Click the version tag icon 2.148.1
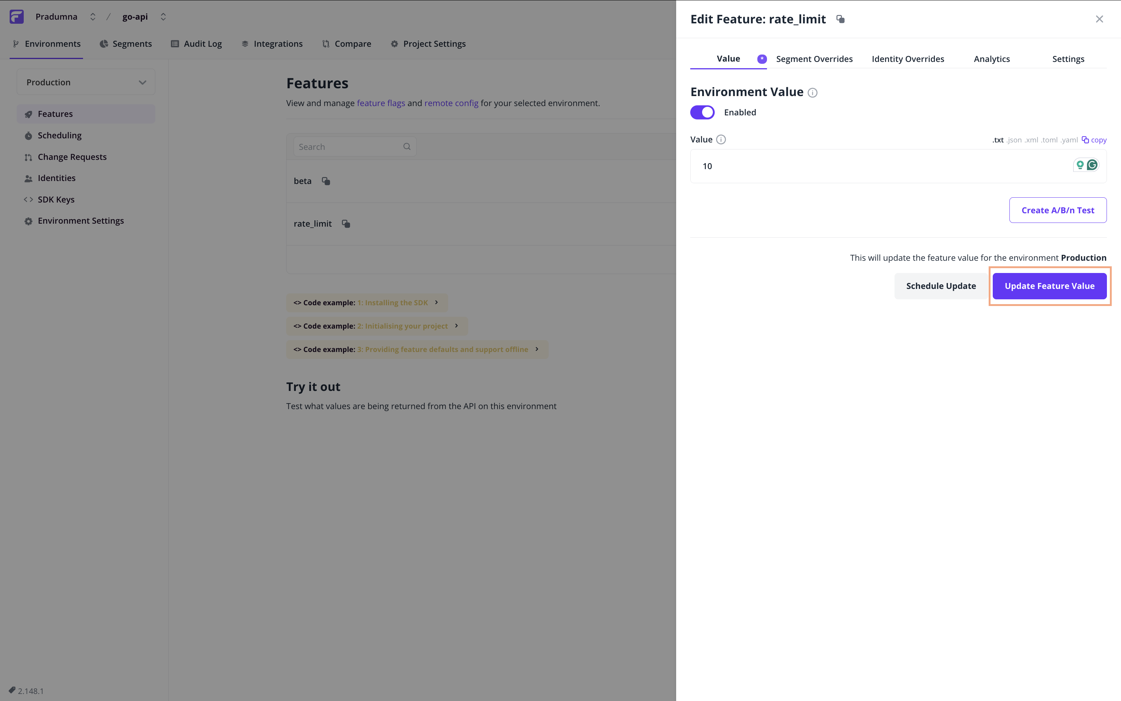 12,690
